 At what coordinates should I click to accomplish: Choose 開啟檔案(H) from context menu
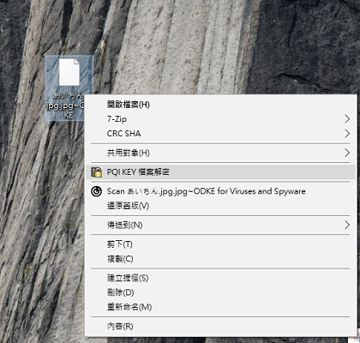pos(220,105)
